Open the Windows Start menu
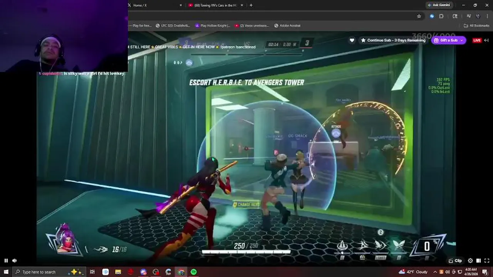The width and height of the screenshot is (493, 277). click(x=6, y=272)
